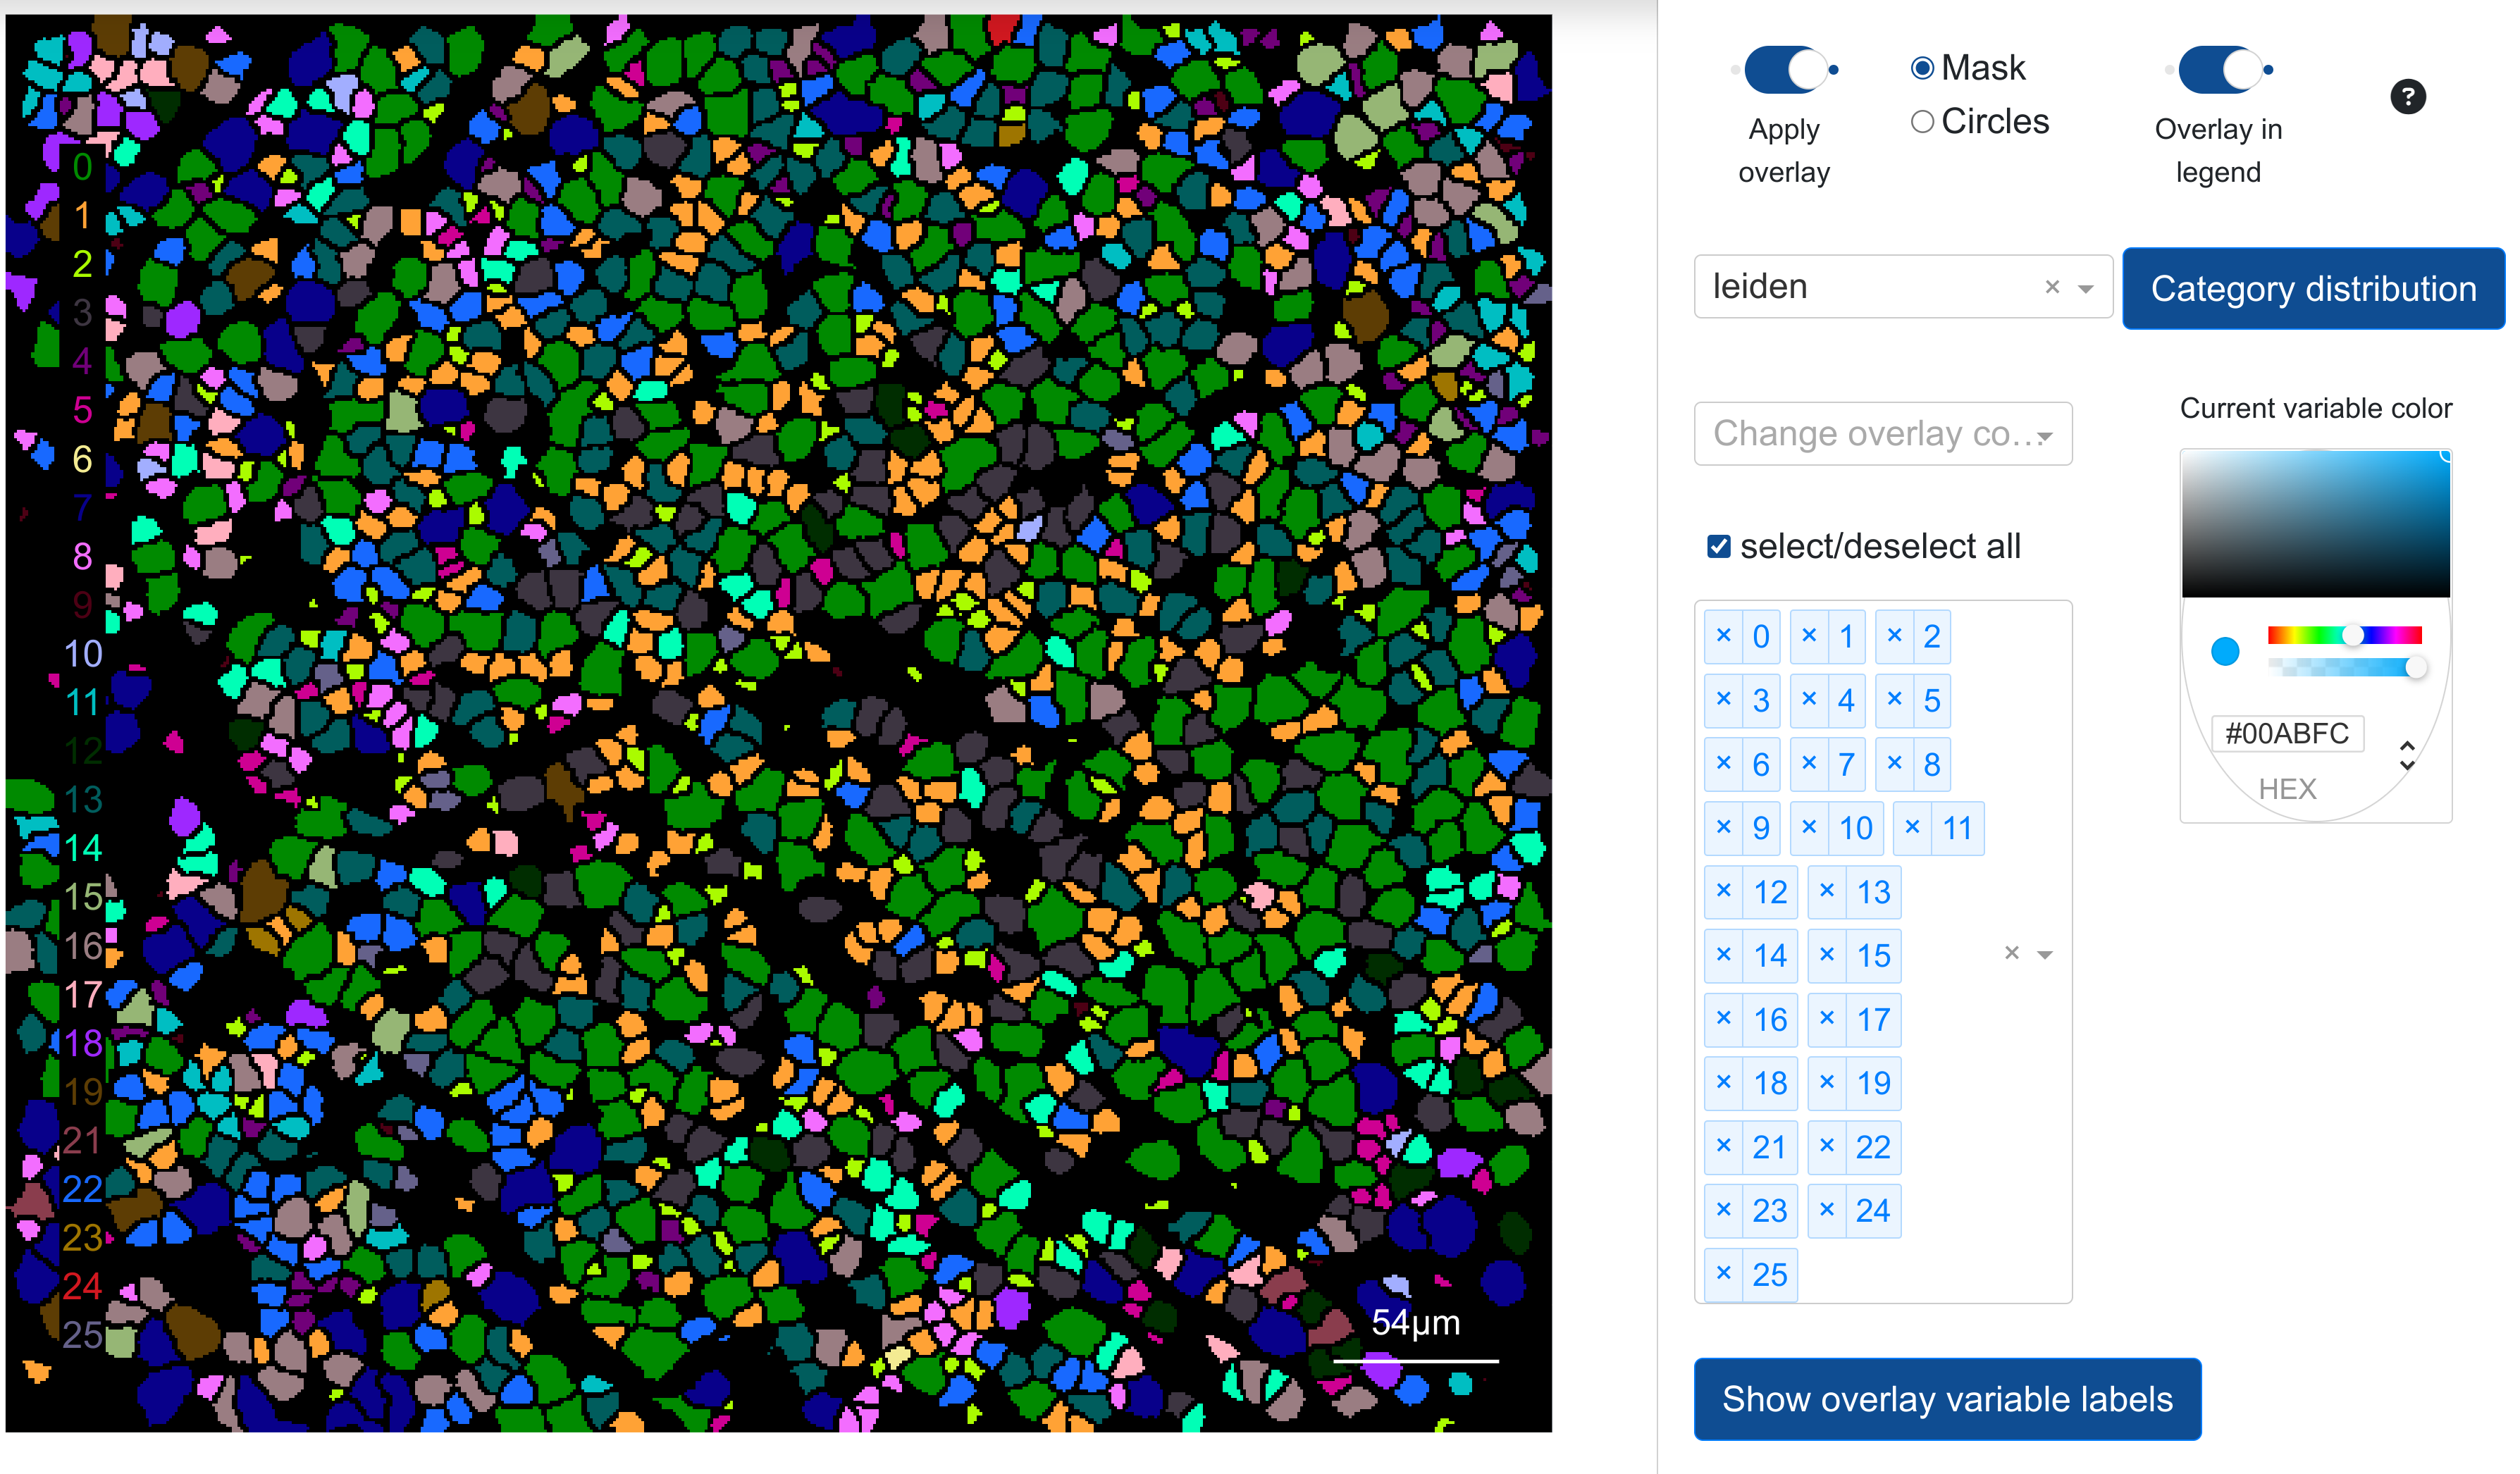Toggle the Apply overlay switch
Screen dimensions: 2520x1474
pos(1784,70)
